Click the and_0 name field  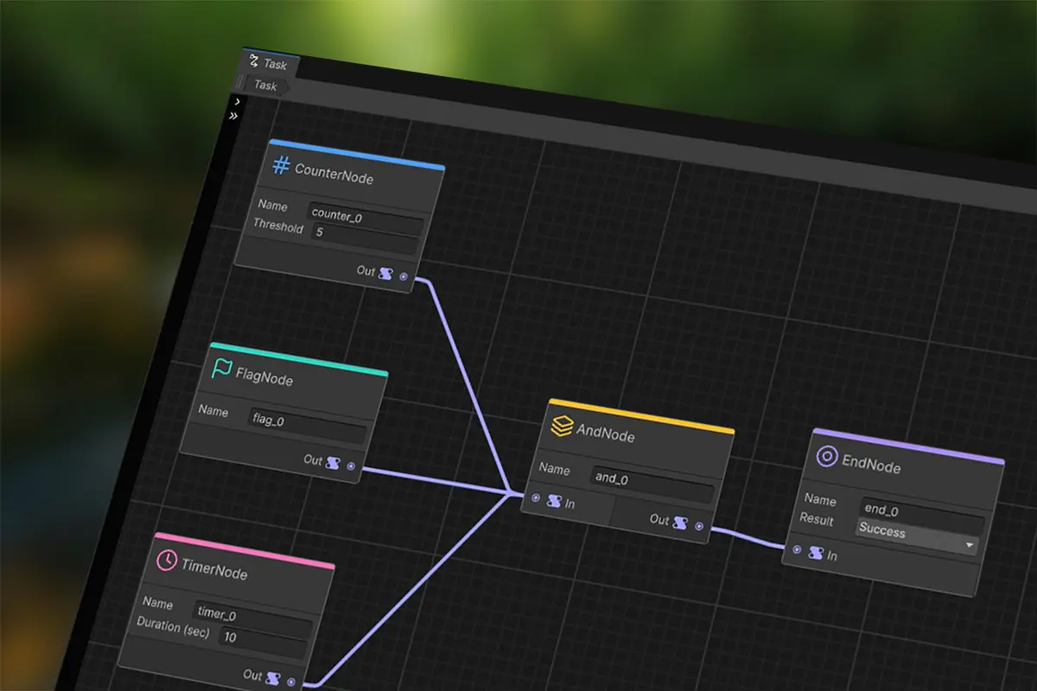pyautogui.click(x=653, y=484)
